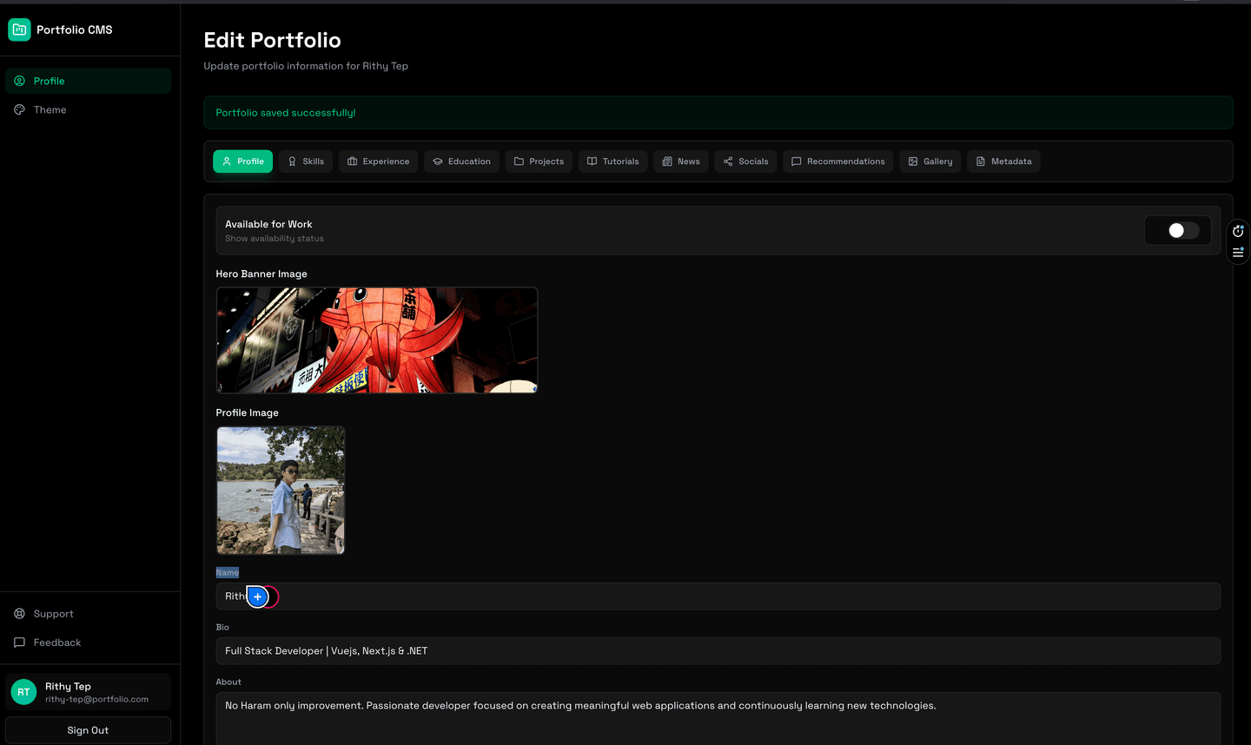This screenshot has width=1251, height=745.
Task: Click the blue plus badge near Name field
Action: point(257,597)
